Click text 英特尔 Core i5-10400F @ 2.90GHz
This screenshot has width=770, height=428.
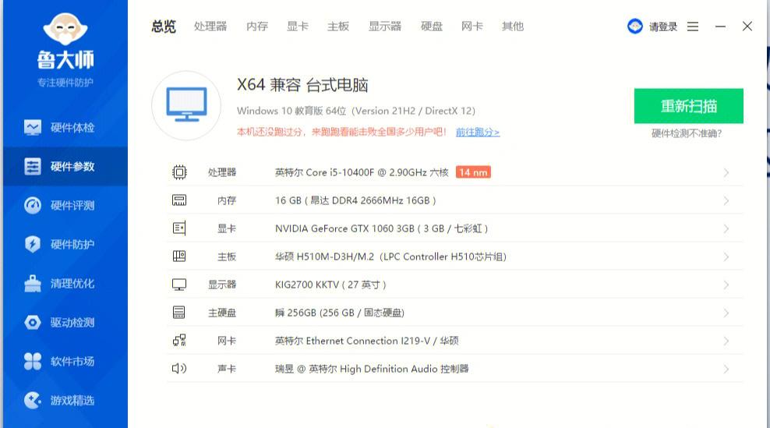351,172
